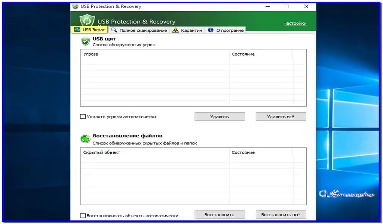The image size is (383, 224).
Task: Open the Карантин tab
Action: coord(187,30)
